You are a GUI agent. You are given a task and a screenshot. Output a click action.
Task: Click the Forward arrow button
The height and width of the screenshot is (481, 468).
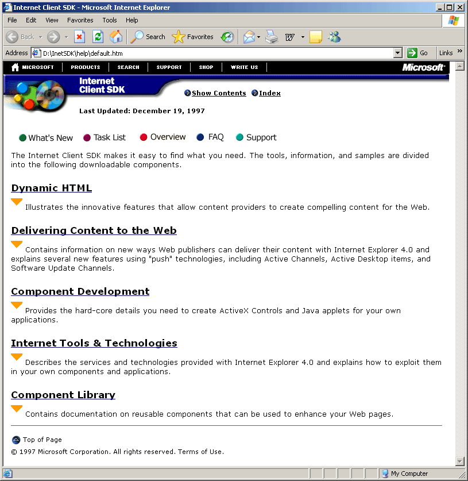[x=53, y=37]
